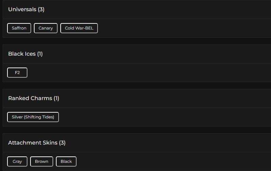The image size is (271, 171).
Task: Select the Saffron universal skin tag
Action: [19, 28]
